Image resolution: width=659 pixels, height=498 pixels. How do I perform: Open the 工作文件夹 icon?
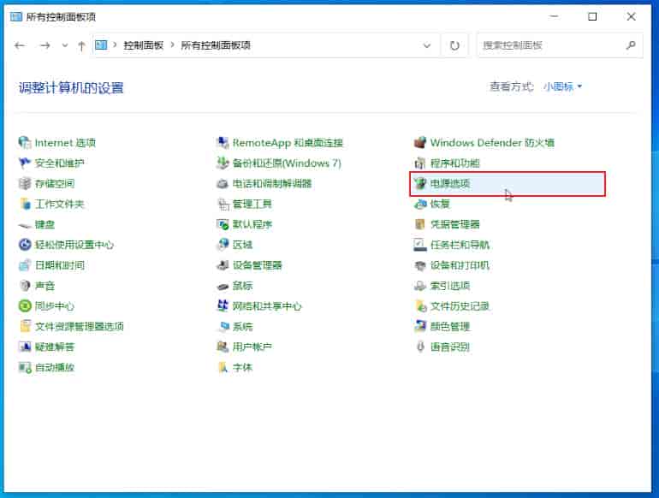25,205
